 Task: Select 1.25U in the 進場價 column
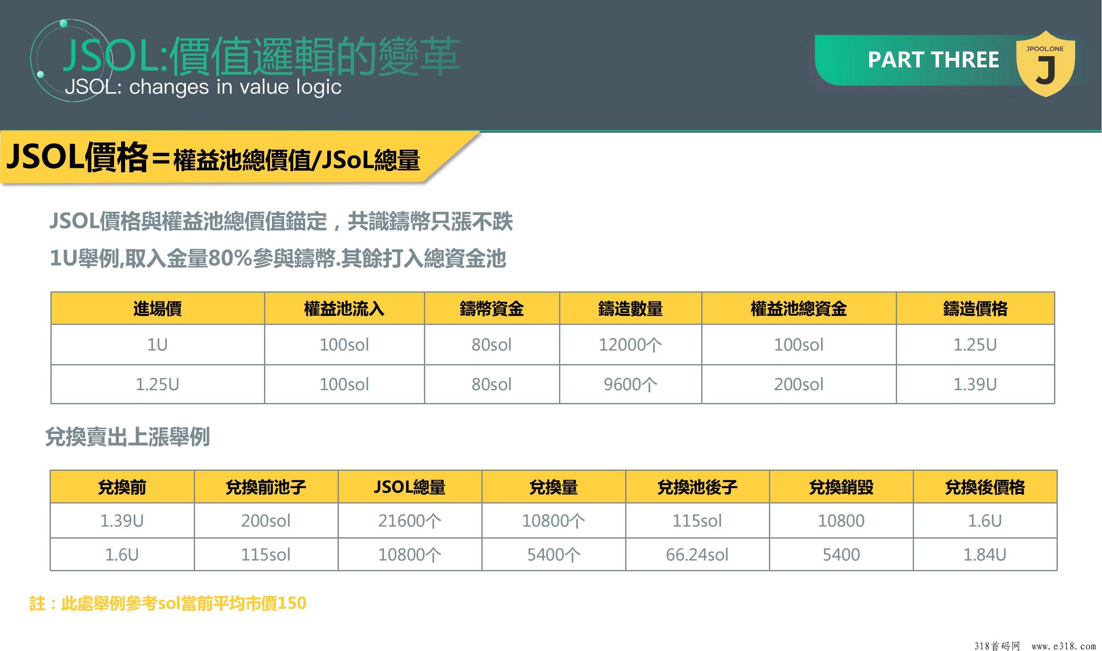(x=157, y=384)
